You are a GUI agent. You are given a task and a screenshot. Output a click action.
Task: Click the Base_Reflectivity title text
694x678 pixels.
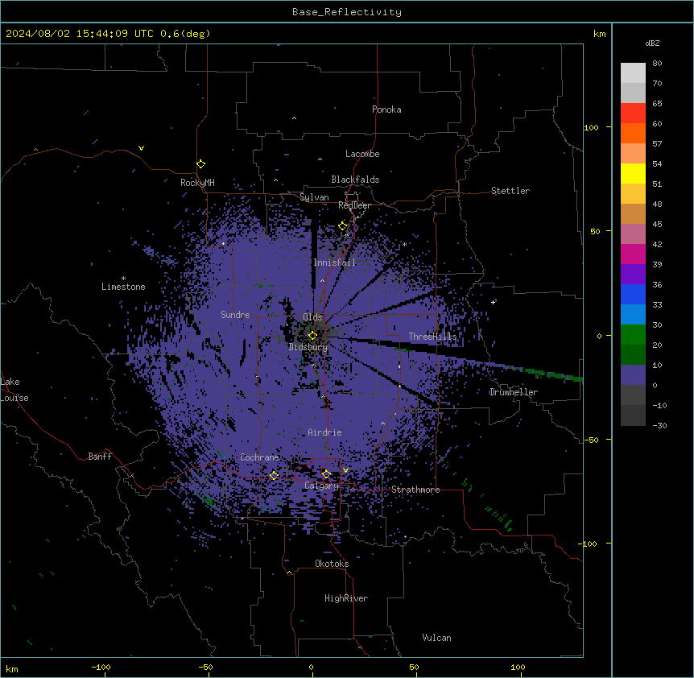click(347, 12)
